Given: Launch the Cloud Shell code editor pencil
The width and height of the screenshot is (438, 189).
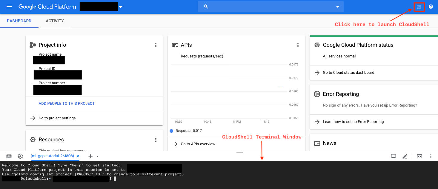Looking at the screenshot, I should point(405,156).
